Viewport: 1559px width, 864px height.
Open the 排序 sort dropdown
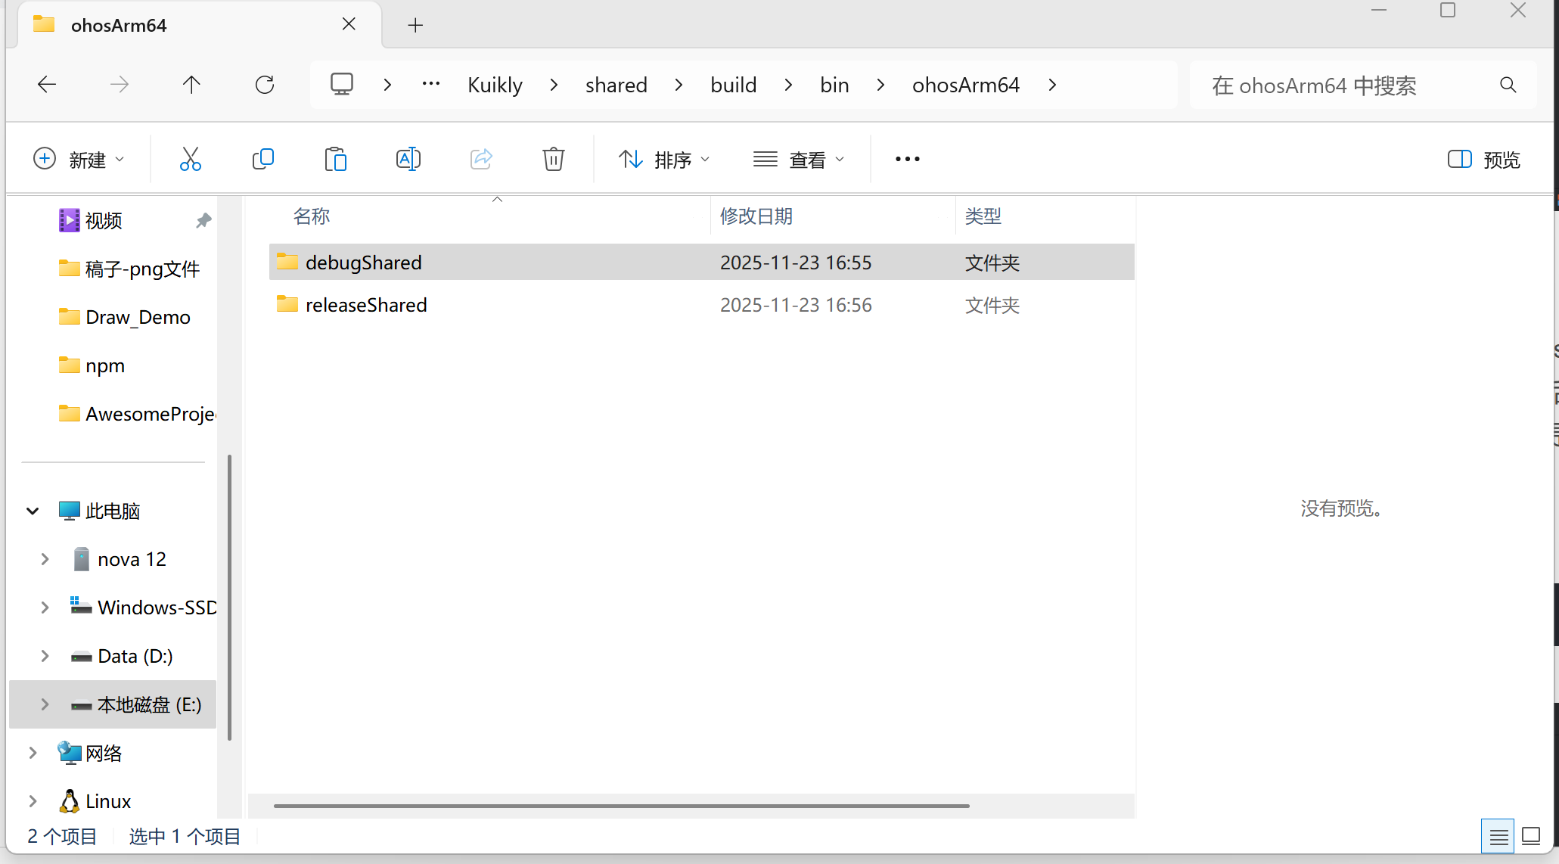point(664,160)
